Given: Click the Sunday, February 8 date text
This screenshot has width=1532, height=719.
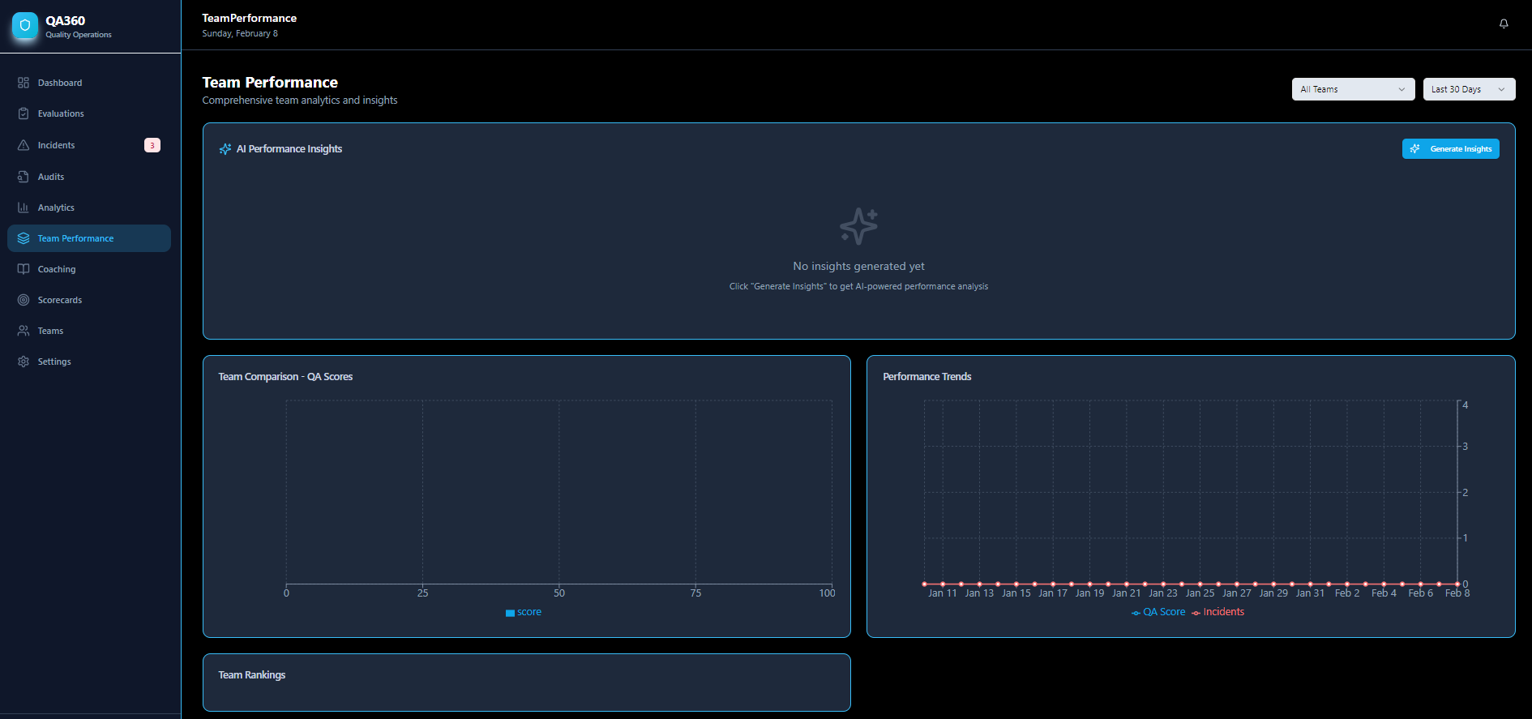Looking at the screenshot, I should coord(240,33).
